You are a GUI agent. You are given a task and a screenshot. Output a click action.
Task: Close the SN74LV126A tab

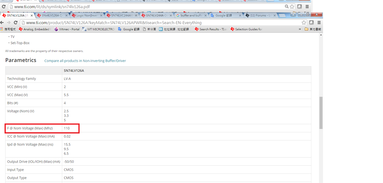[x=31, y=15]
